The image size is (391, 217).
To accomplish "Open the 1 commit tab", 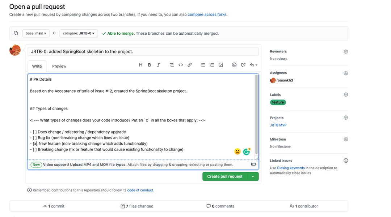I will [54, 206].
